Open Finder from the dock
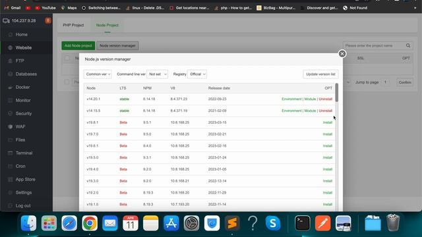This screenshot has height=237, width=422. [x=28, y=223]
